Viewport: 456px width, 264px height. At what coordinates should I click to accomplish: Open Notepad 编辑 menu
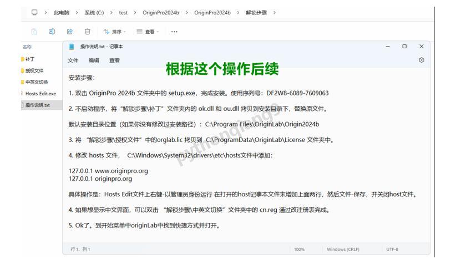click(x=94, y=60)
